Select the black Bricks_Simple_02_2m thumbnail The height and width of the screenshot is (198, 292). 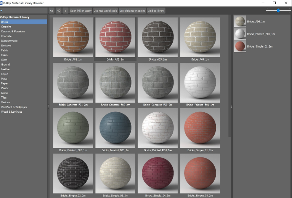click(73, 174)
